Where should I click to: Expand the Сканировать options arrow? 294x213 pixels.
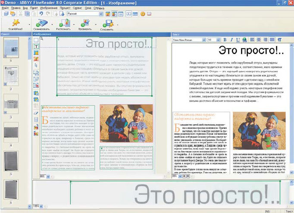[x=52, y=25]
